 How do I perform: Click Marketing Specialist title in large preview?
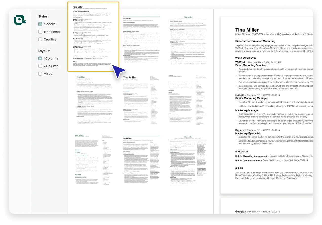pyautogui.click(x=248, y=133)
